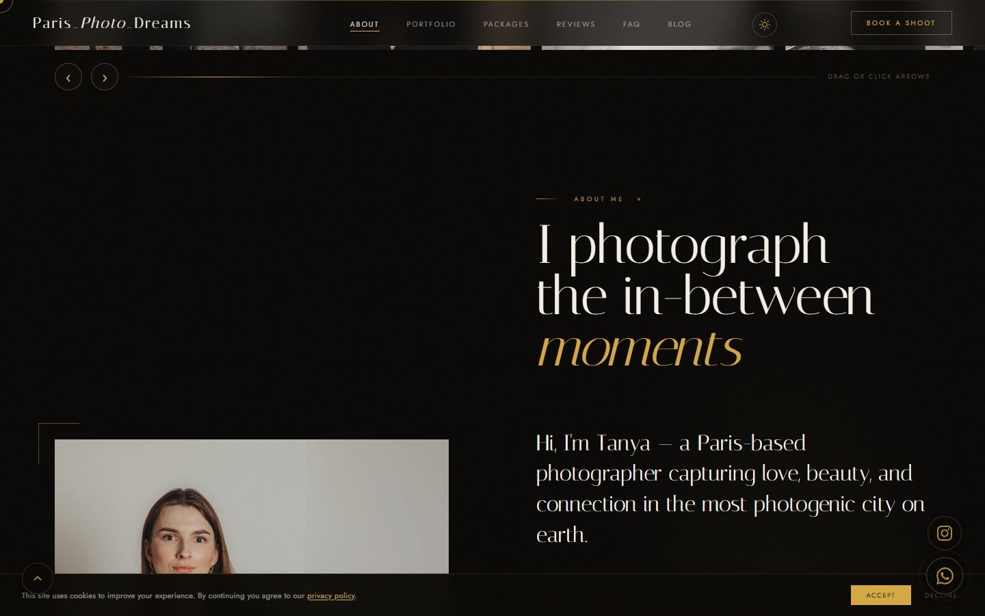Click the carousel progress line
This screenshot has width=985, height=616.
(x=472, y=77)
